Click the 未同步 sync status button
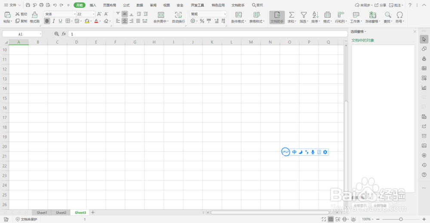Screen dimensions: 430x223 click(x=363, y=5)
